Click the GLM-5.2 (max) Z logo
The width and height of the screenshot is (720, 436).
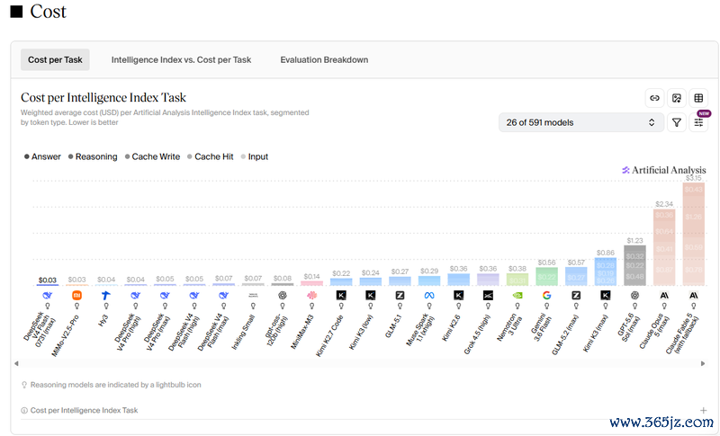pyautogui.click(x=576, y=296)
